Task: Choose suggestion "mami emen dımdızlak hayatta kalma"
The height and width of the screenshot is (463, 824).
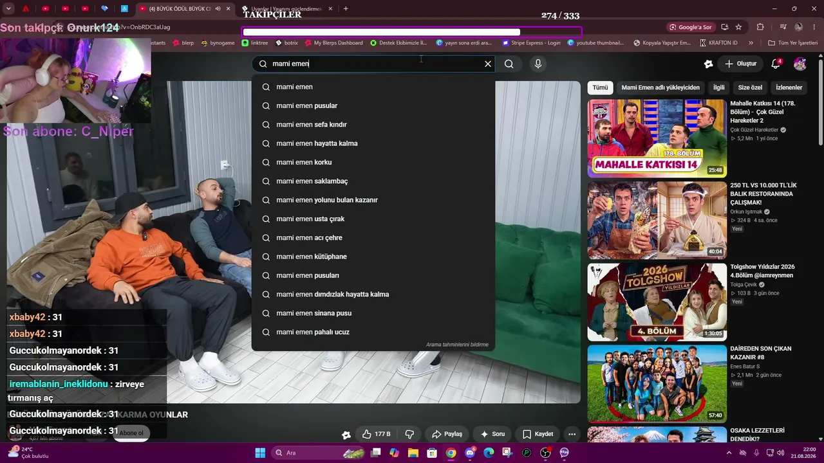Action: [x=373, y=295]
